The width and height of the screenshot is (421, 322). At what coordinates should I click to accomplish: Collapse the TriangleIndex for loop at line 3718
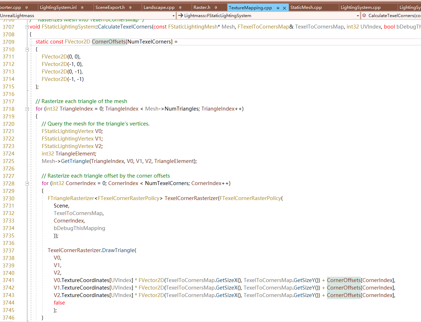[27, 109]
